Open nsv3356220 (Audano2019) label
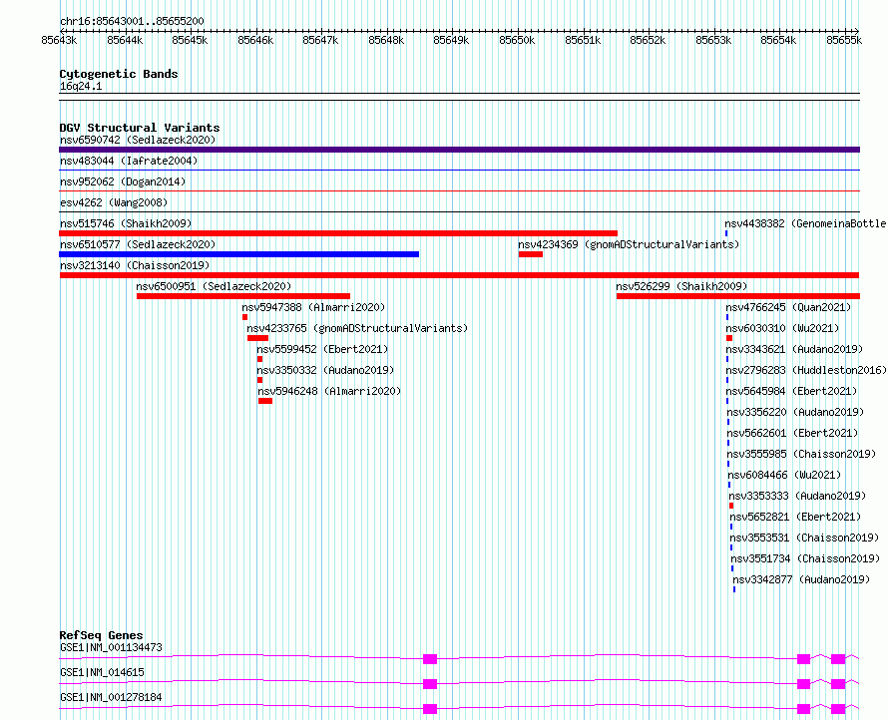 coord(795,412)
